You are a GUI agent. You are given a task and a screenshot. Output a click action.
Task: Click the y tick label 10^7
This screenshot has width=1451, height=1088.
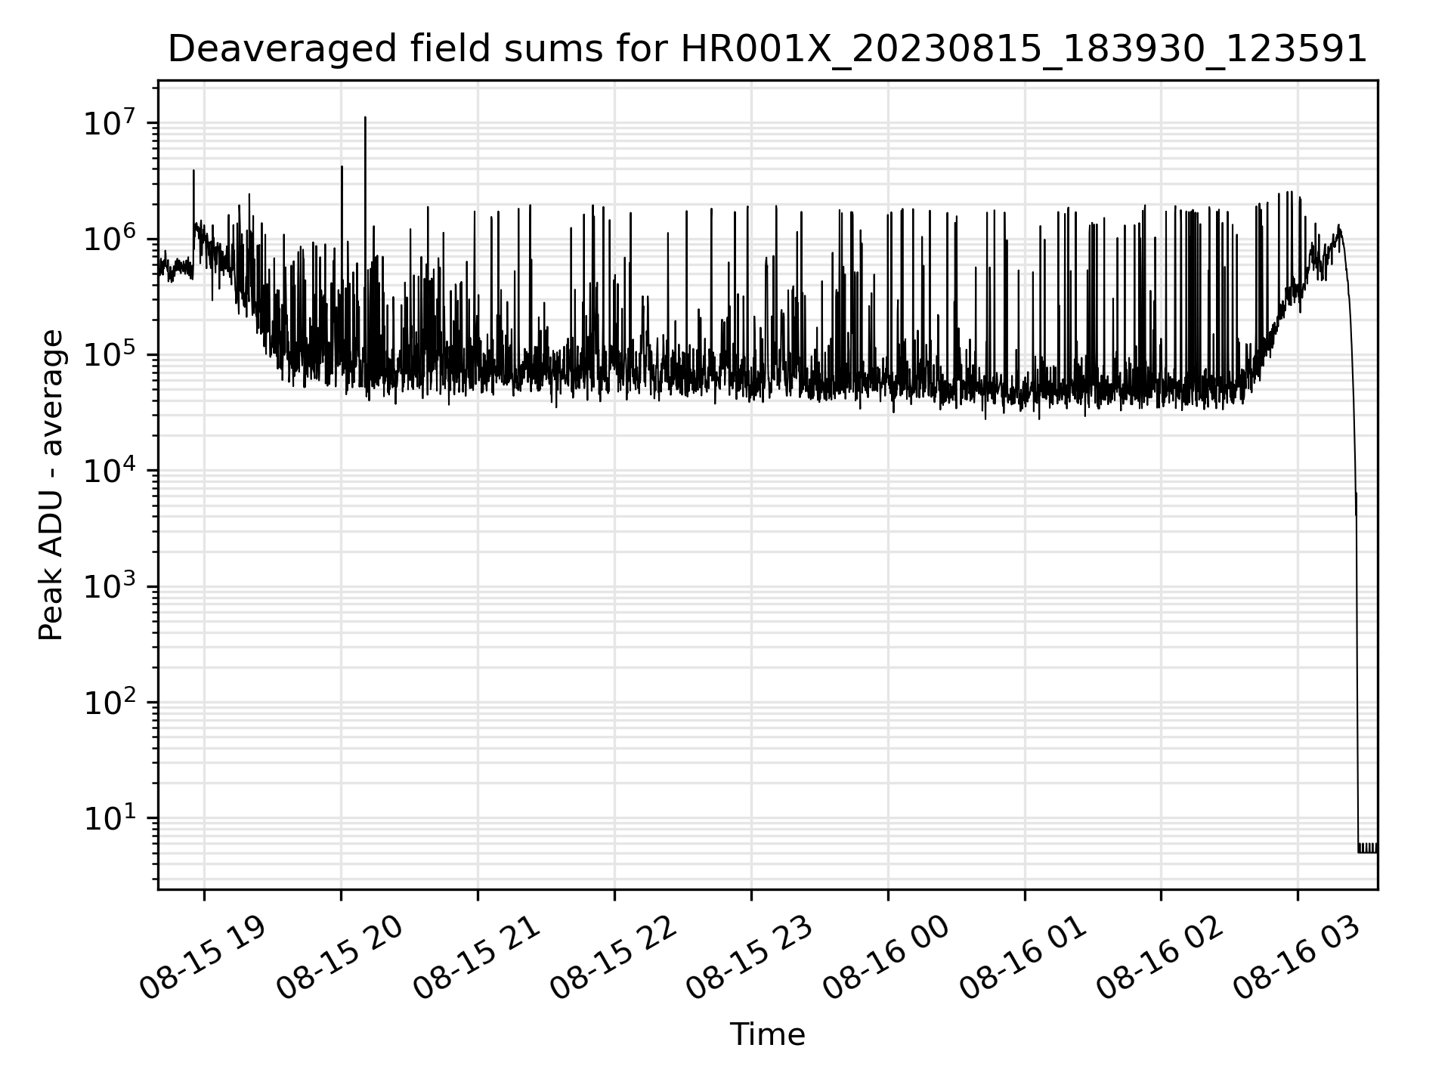109,122
